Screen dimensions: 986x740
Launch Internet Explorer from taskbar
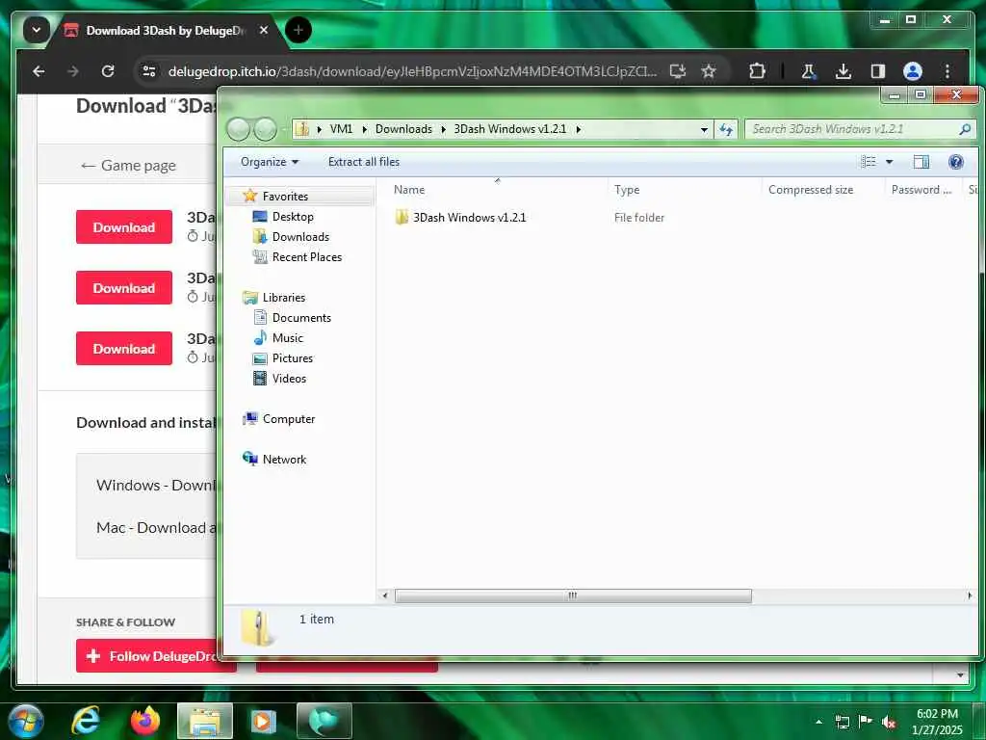tap(86, 721)
